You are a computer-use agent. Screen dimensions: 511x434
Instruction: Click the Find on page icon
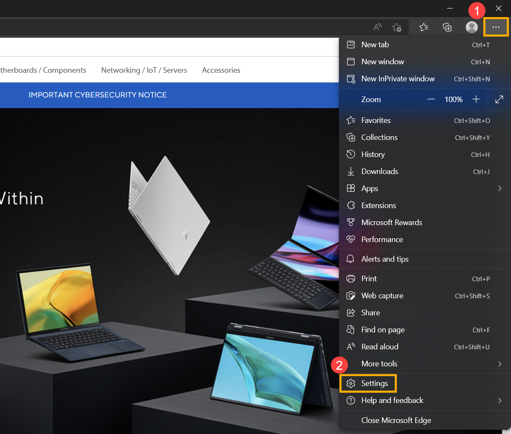pos(351,330)
